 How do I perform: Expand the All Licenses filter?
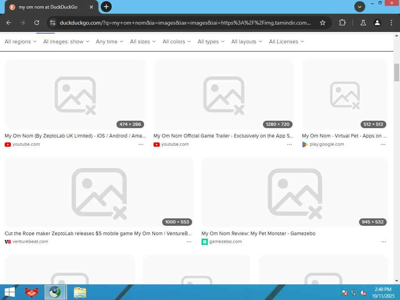[286, 41]
